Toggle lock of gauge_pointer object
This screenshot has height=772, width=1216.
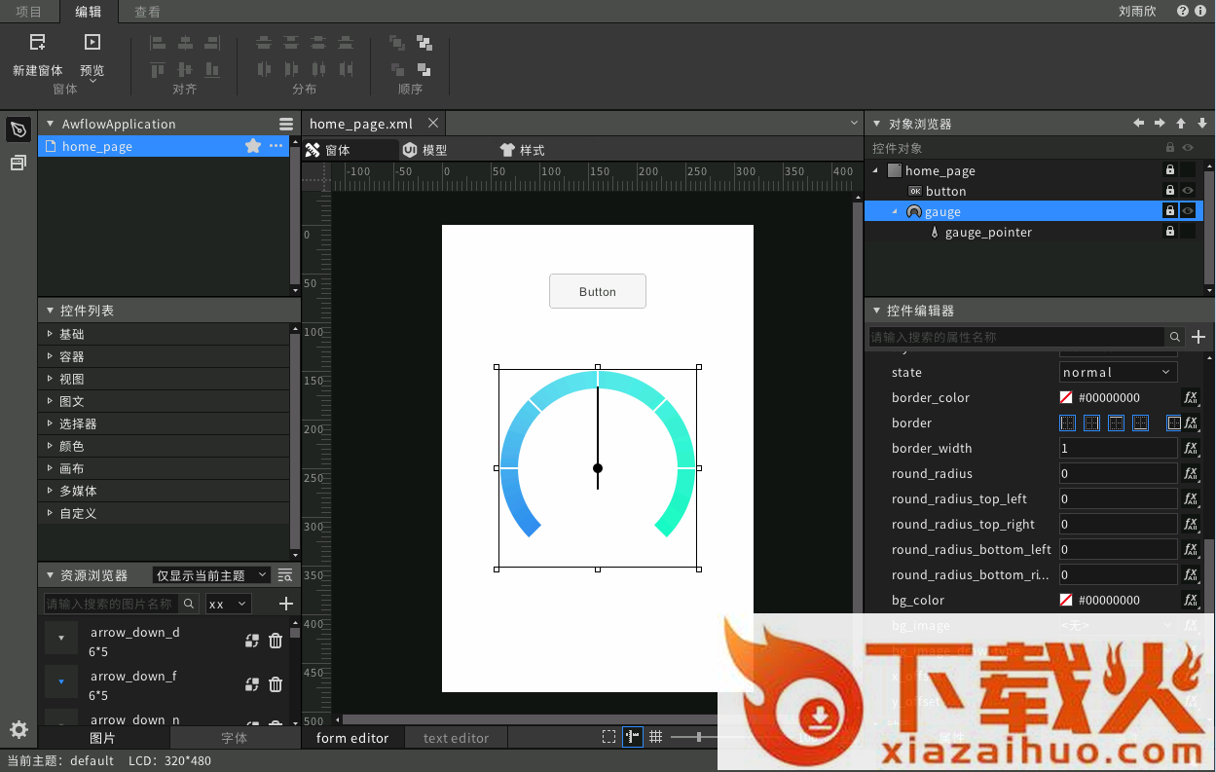[1170, 232]
